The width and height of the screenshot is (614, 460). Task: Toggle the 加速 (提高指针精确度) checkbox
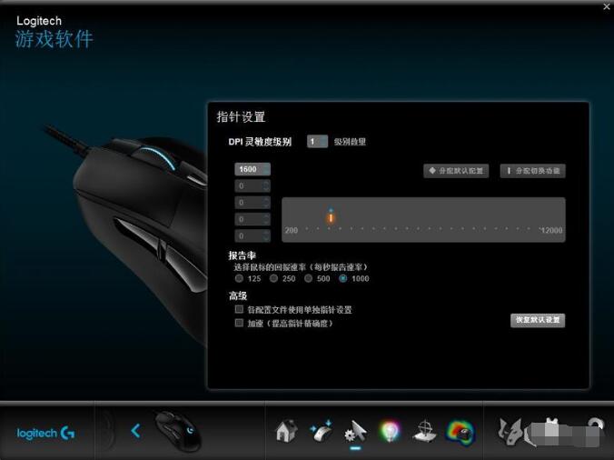pos(239,323)
